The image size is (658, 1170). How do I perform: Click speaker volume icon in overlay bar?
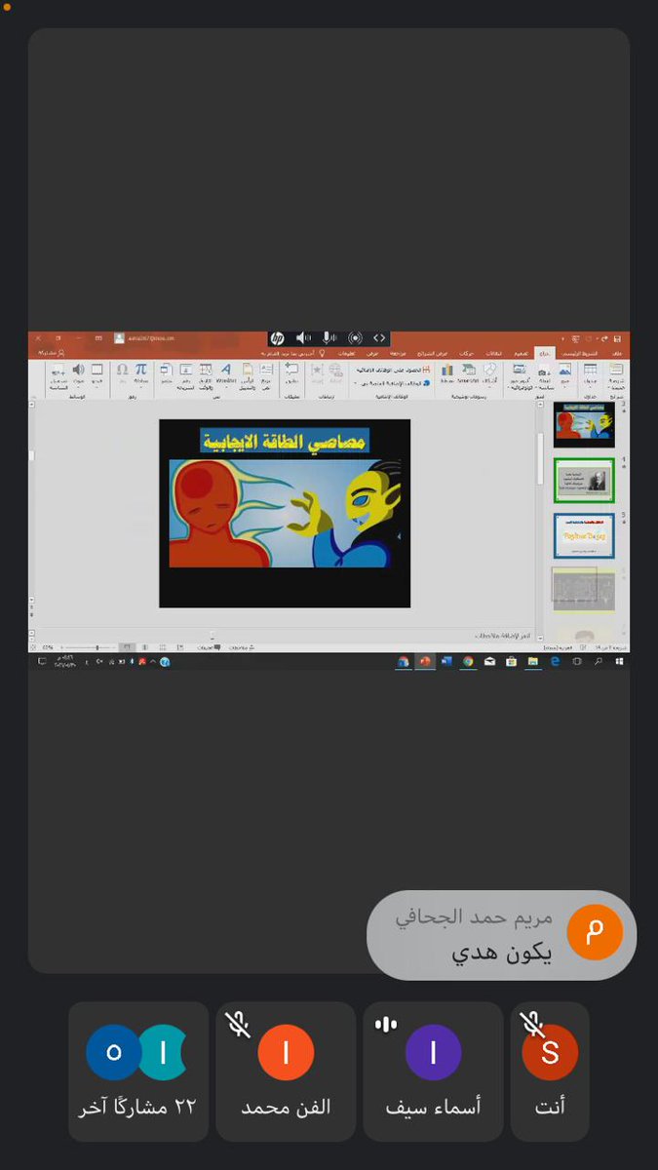[x=303, y=338]
